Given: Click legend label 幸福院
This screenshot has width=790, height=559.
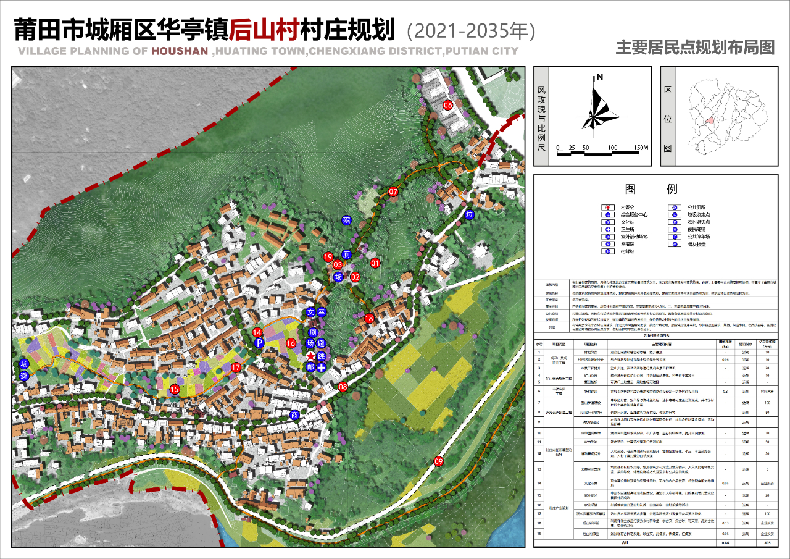Looking at the screenshot, I should click(629, 243).
